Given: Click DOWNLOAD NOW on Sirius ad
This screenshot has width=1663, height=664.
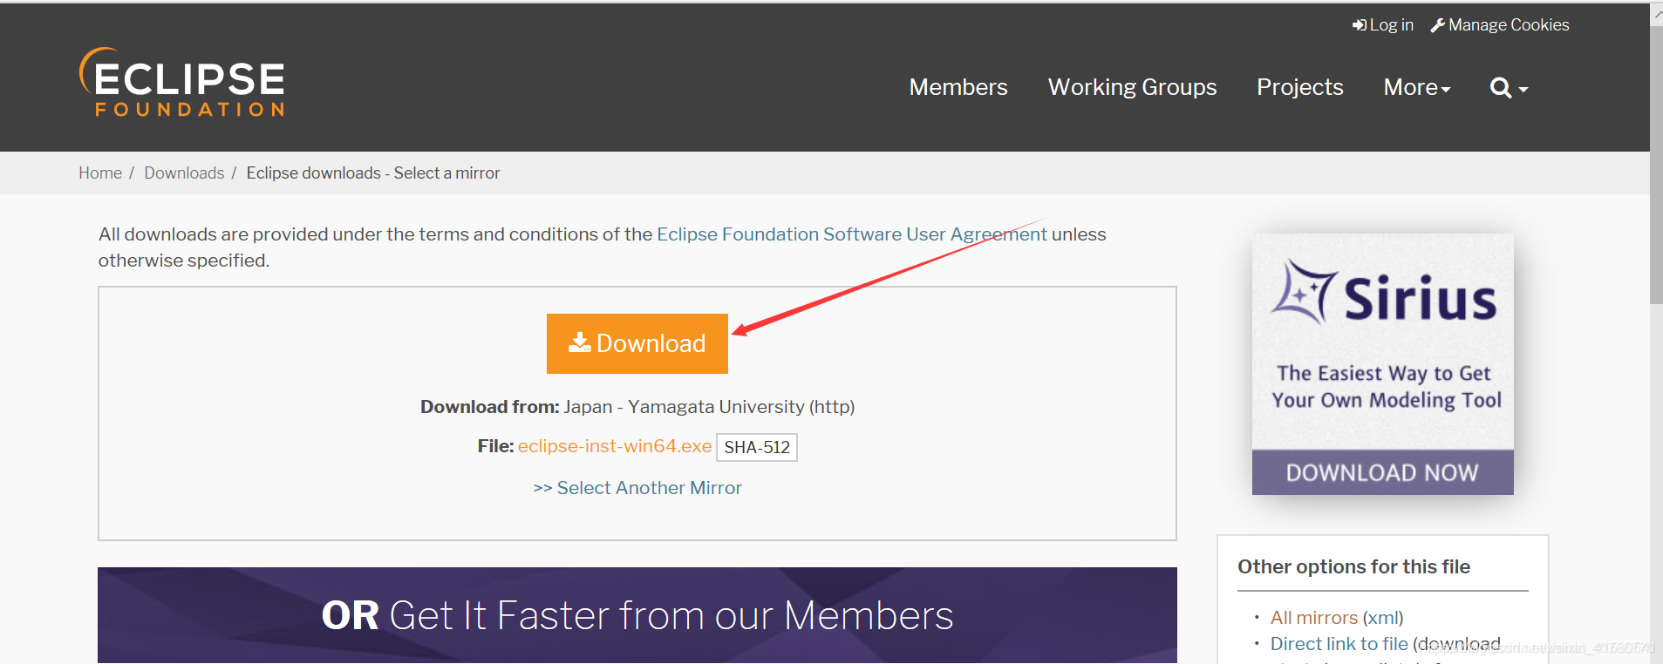Looking at the screenshot, I should point(1383,472).
